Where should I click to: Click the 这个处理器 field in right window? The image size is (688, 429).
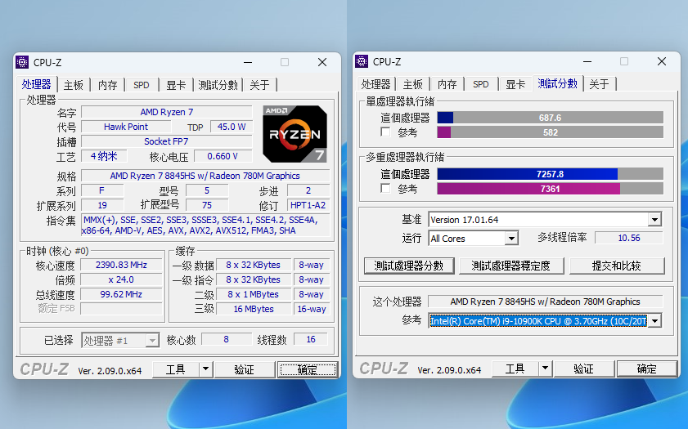pyautogui.click(x=546, y=302)
